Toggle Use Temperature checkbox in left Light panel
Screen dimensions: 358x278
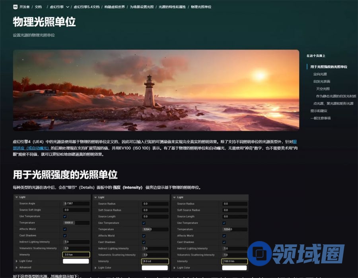coord(65,217)
